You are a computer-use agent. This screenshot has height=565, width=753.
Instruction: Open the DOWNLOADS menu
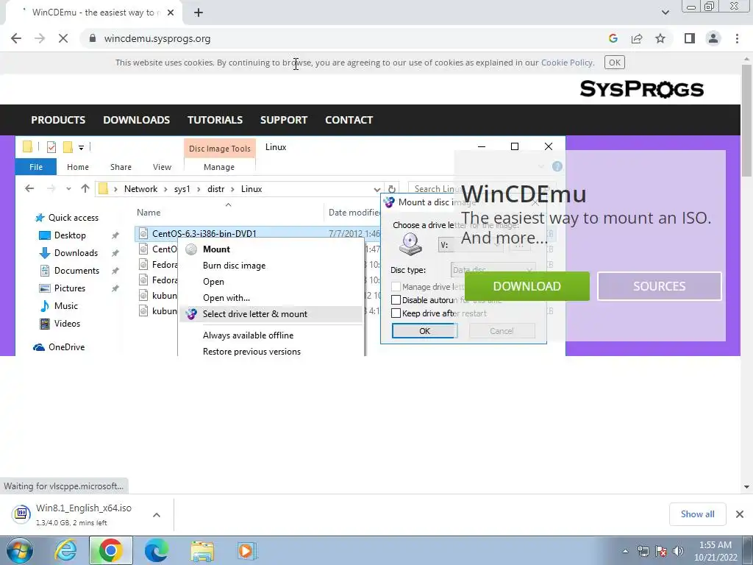pyautogui.click(x=136, y=120)
